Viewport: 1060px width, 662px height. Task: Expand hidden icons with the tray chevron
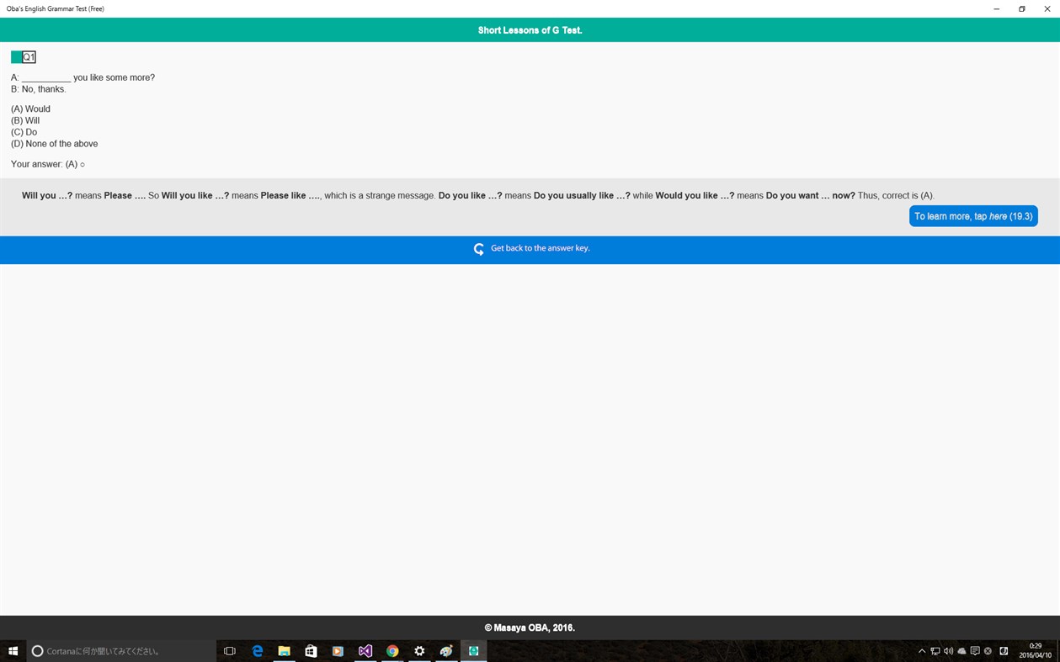pos(922,651)
